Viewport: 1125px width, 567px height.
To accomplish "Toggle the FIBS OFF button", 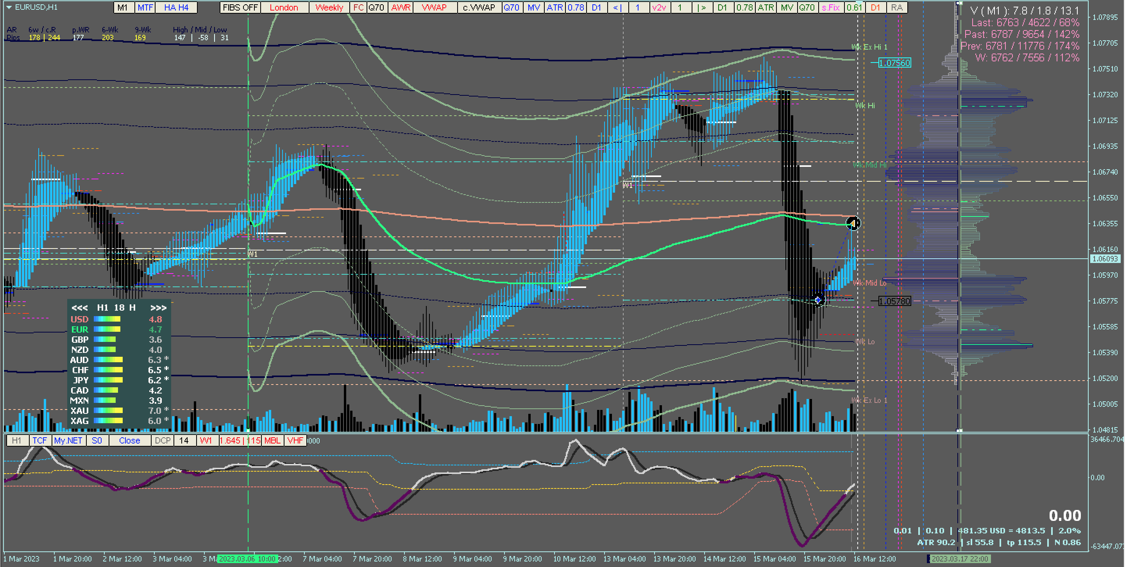I will (x=240, y=7).
